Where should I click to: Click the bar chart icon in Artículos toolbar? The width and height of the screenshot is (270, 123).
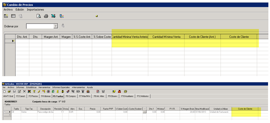(x=88, y=91)
